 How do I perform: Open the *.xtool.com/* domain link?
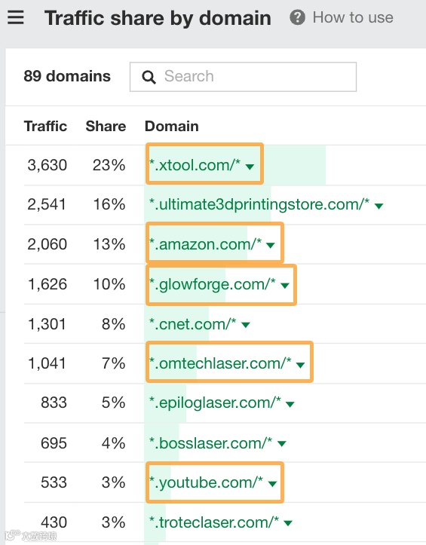tap(195, 165)
